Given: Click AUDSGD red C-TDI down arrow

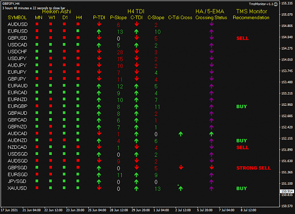Looking at the screenshot, I should [x=137, y=161].
